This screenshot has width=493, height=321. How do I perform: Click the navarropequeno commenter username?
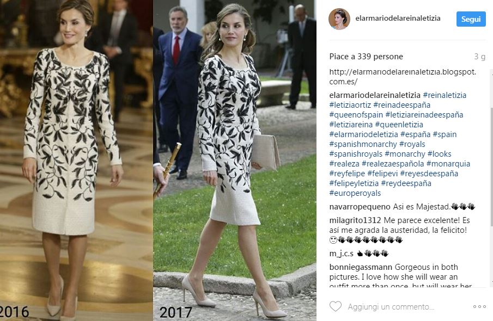pos(360,207)
